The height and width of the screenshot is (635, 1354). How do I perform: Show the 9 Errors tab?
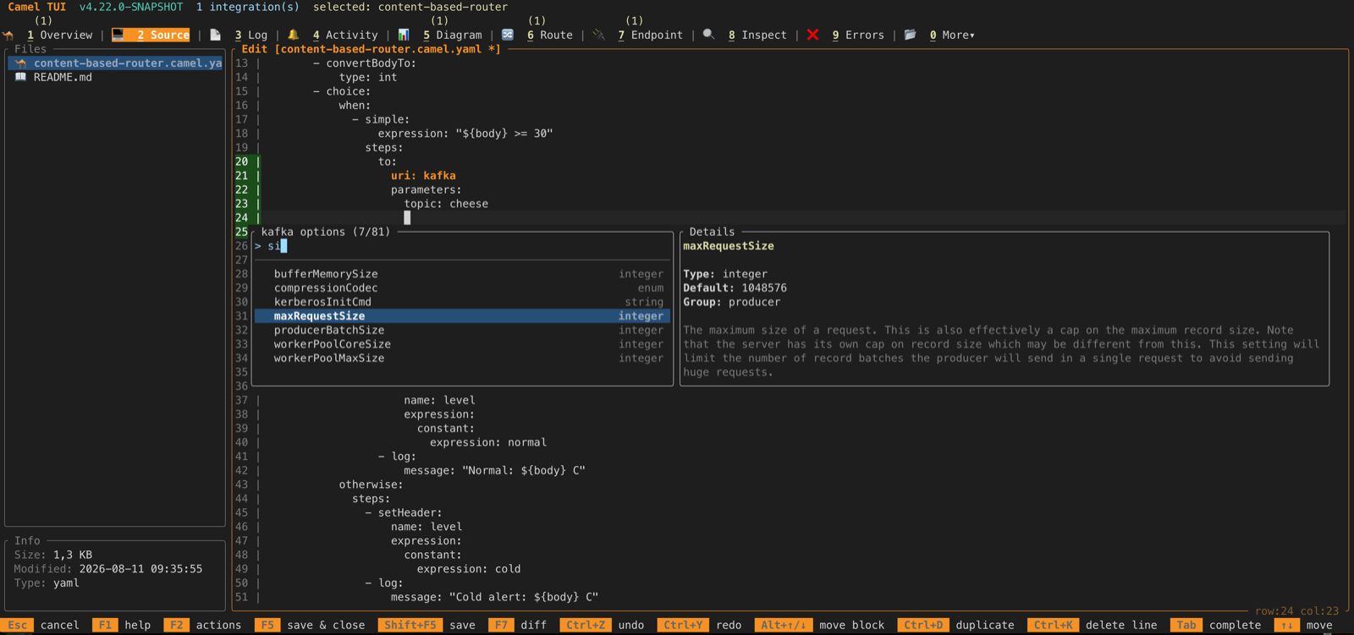pos(859,36)
